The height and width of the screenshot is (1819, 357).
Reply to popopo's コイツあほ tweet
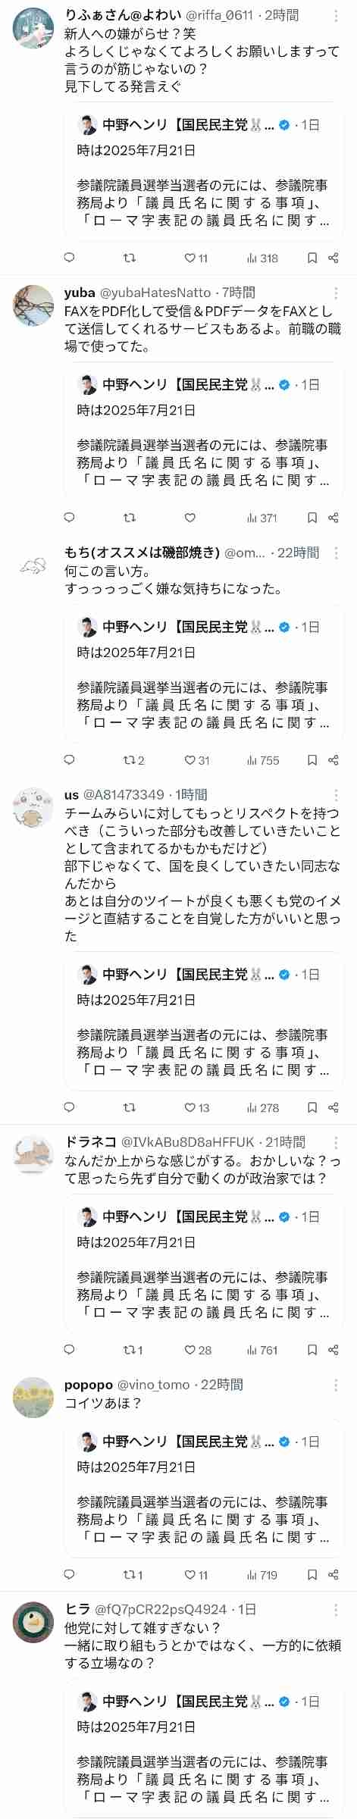[70, 1574]
